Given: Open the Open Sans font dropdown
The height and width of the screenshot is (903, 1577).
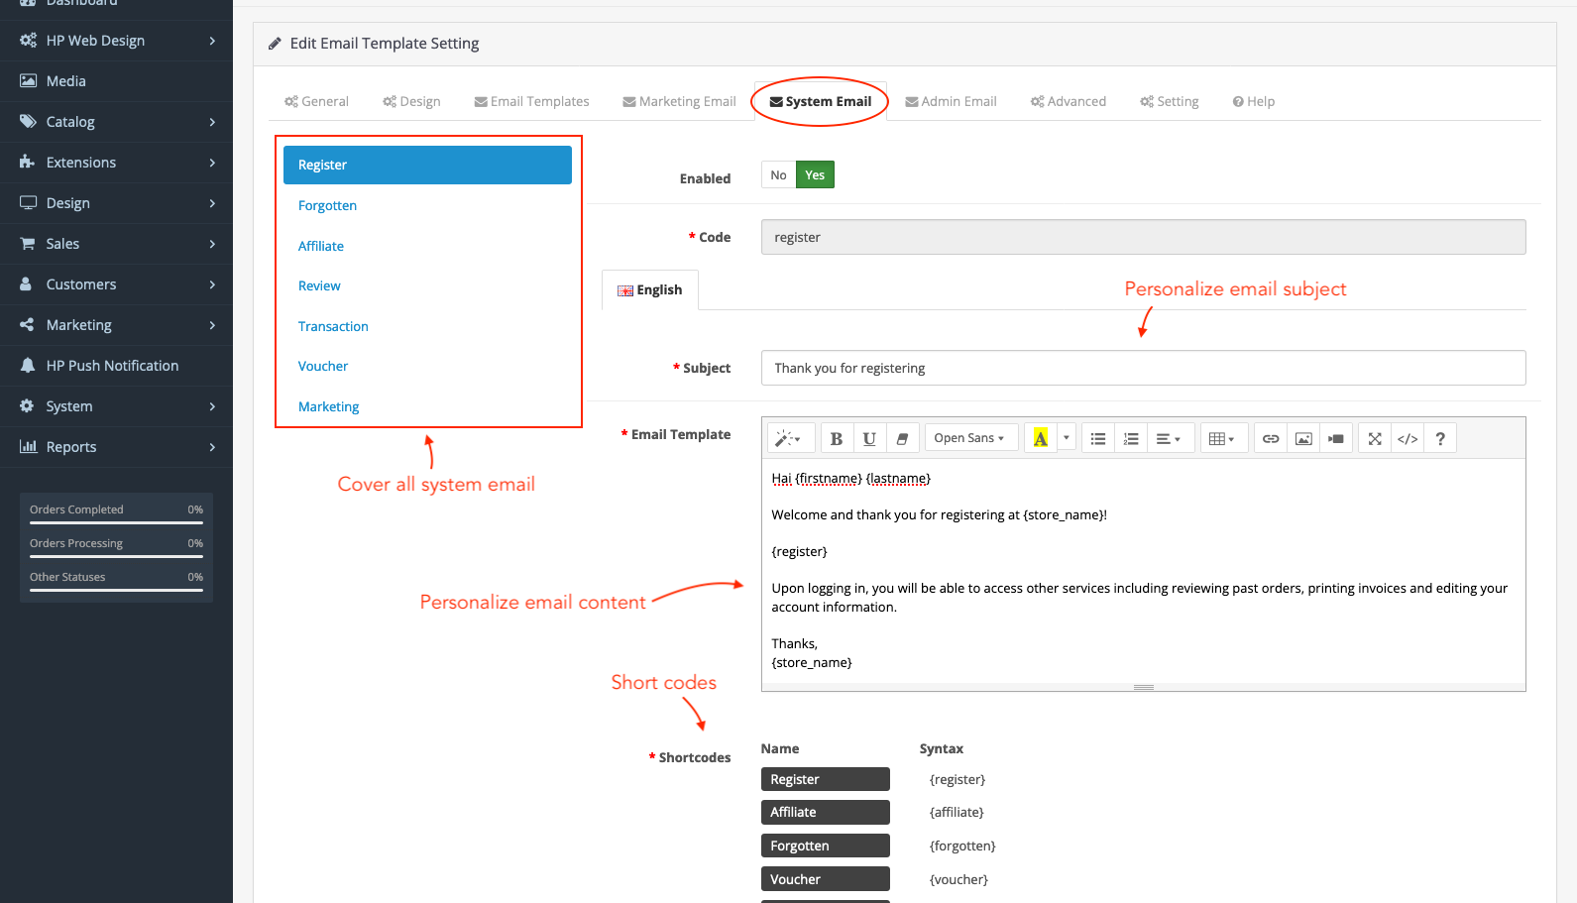Looking at the screenshot, I should (x=968, y=438).
